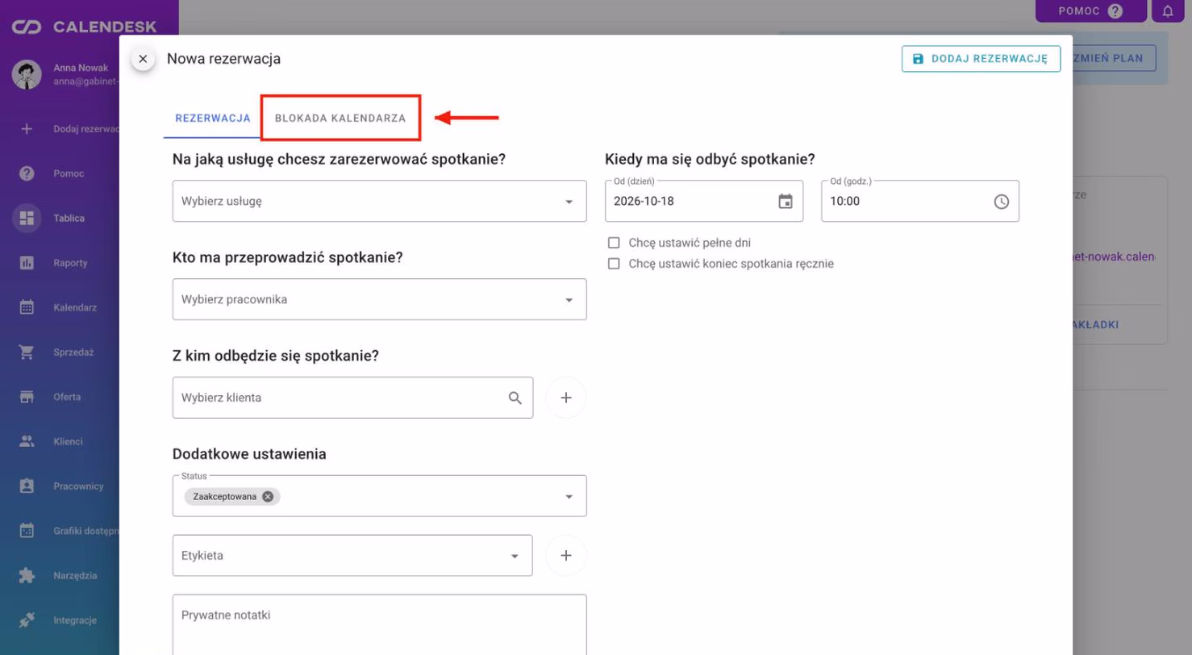Remove the Zaakceptowana status chip

[268, 497]
